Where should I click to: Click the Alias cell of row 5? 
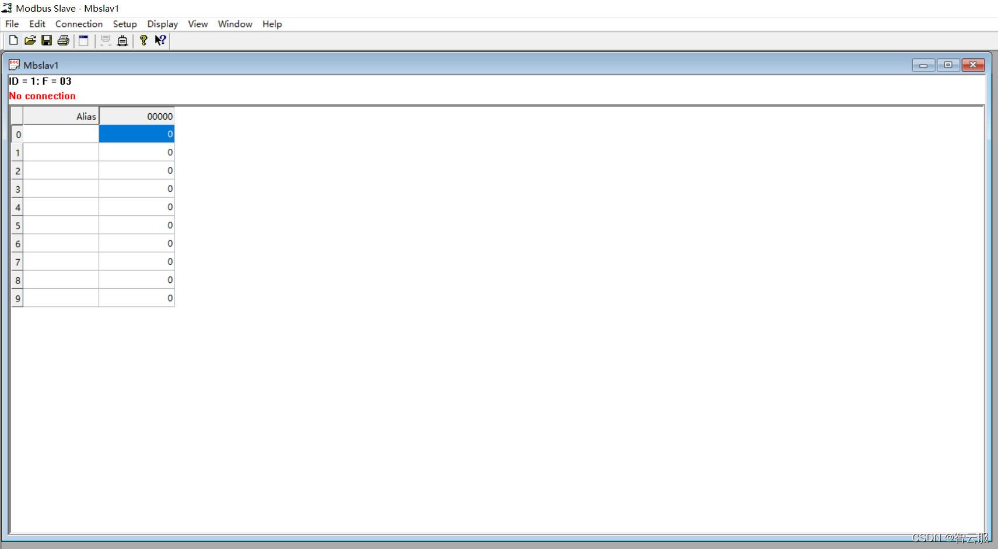pos(61,225)
